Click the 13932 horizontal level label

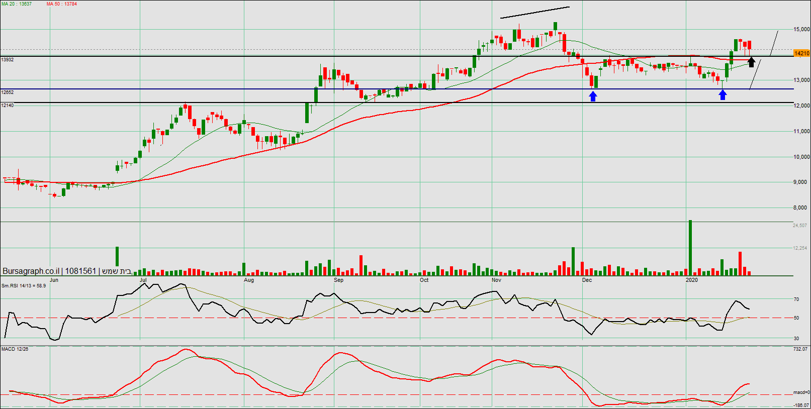pos(8,60)
